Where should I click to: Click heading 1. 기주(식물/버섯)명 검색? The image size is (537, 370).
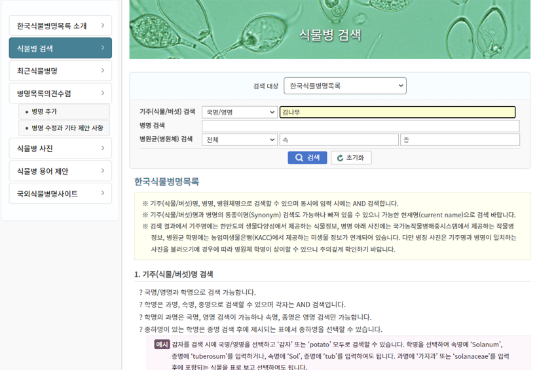(174, 274)
